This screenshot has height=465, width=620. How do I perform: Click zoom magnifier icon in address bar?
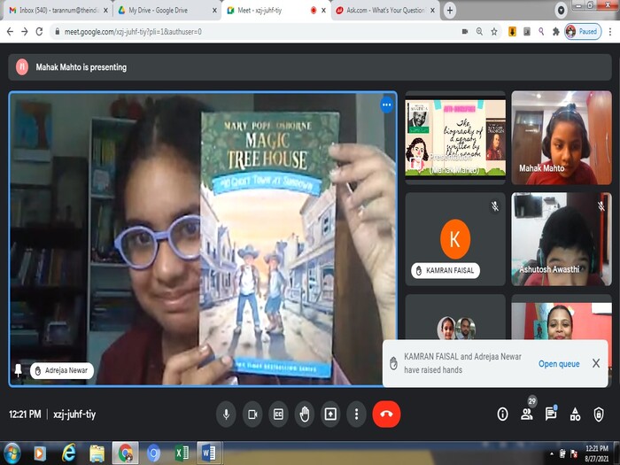pyautogui.click(x=479, y=32)
